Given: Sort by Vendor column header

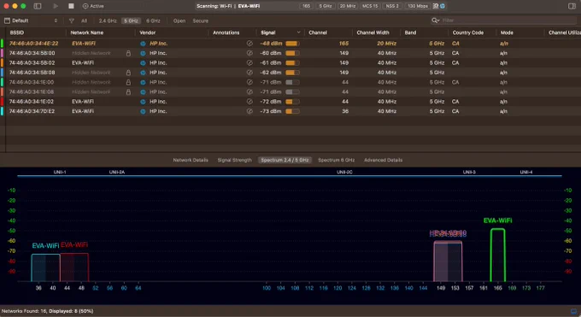Looking at the screenshot, I should [148, 32].
